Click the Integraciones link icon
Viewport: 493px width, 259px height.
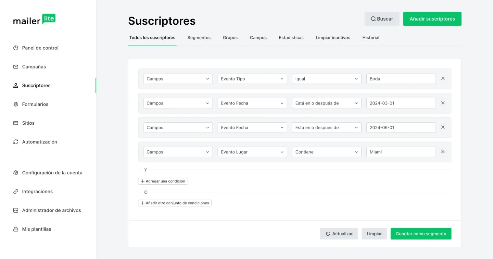click(16, 192)
